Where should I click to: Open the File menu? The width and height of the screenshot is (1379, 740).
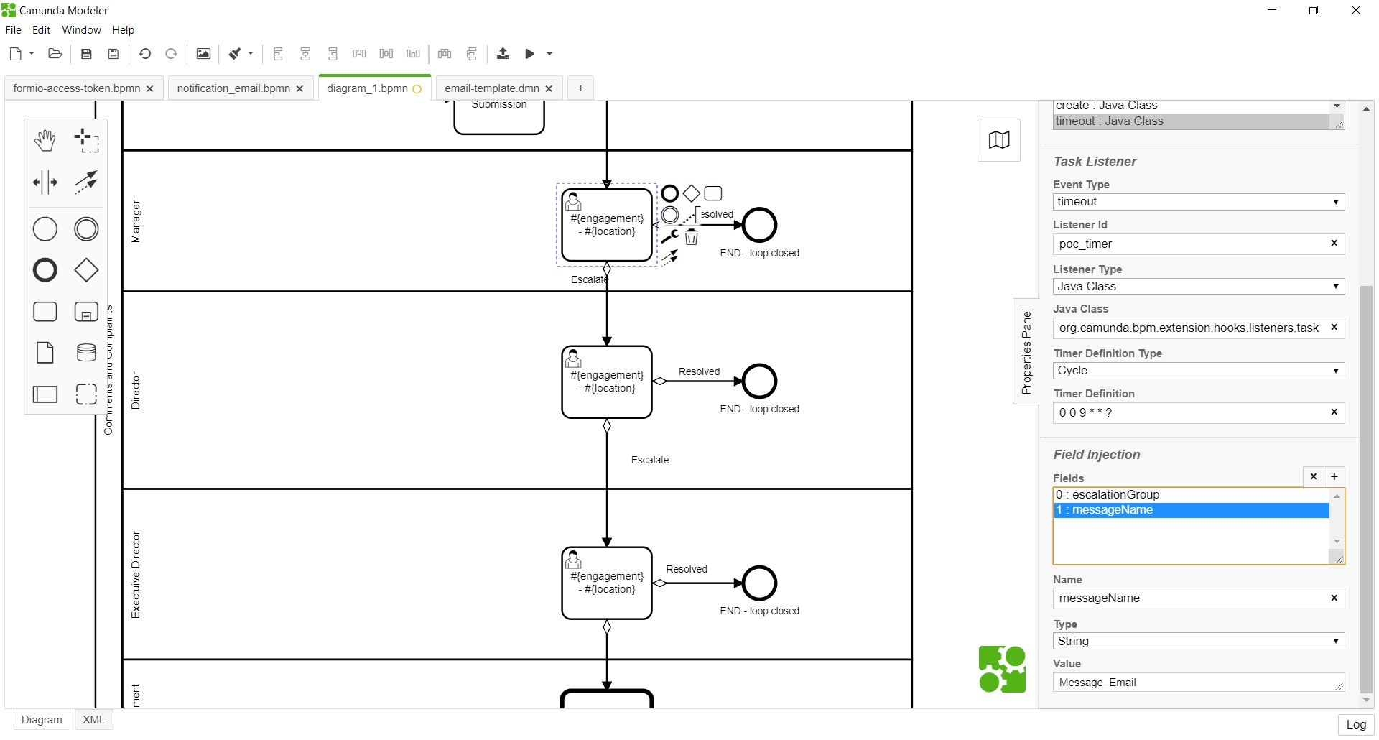click(13, 30)
